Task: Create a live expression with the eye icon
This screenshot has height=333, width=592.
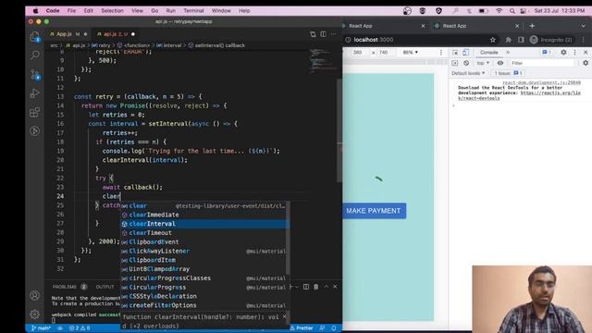Action: tap(500, 63)
